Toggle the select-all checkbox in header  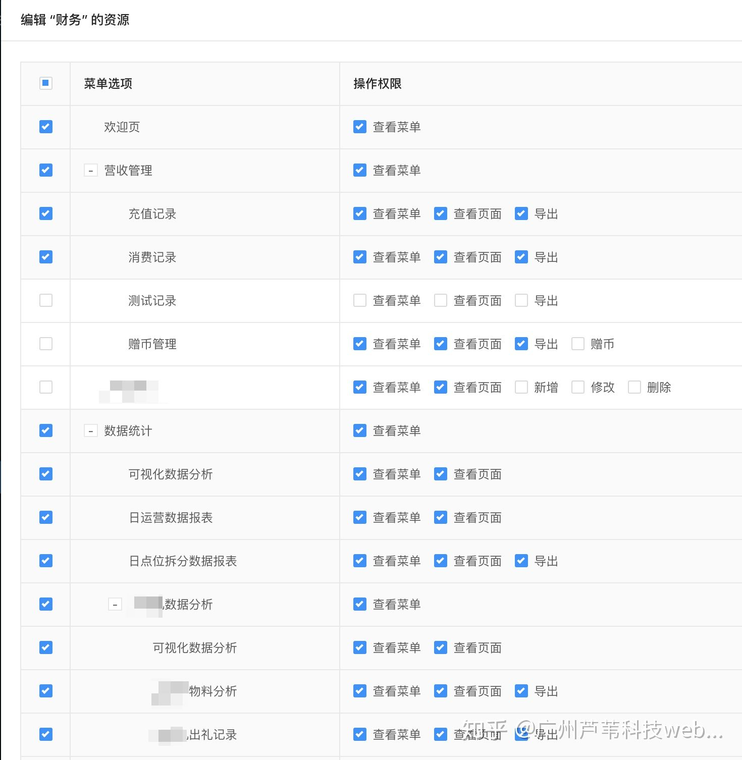pos(45,83)
